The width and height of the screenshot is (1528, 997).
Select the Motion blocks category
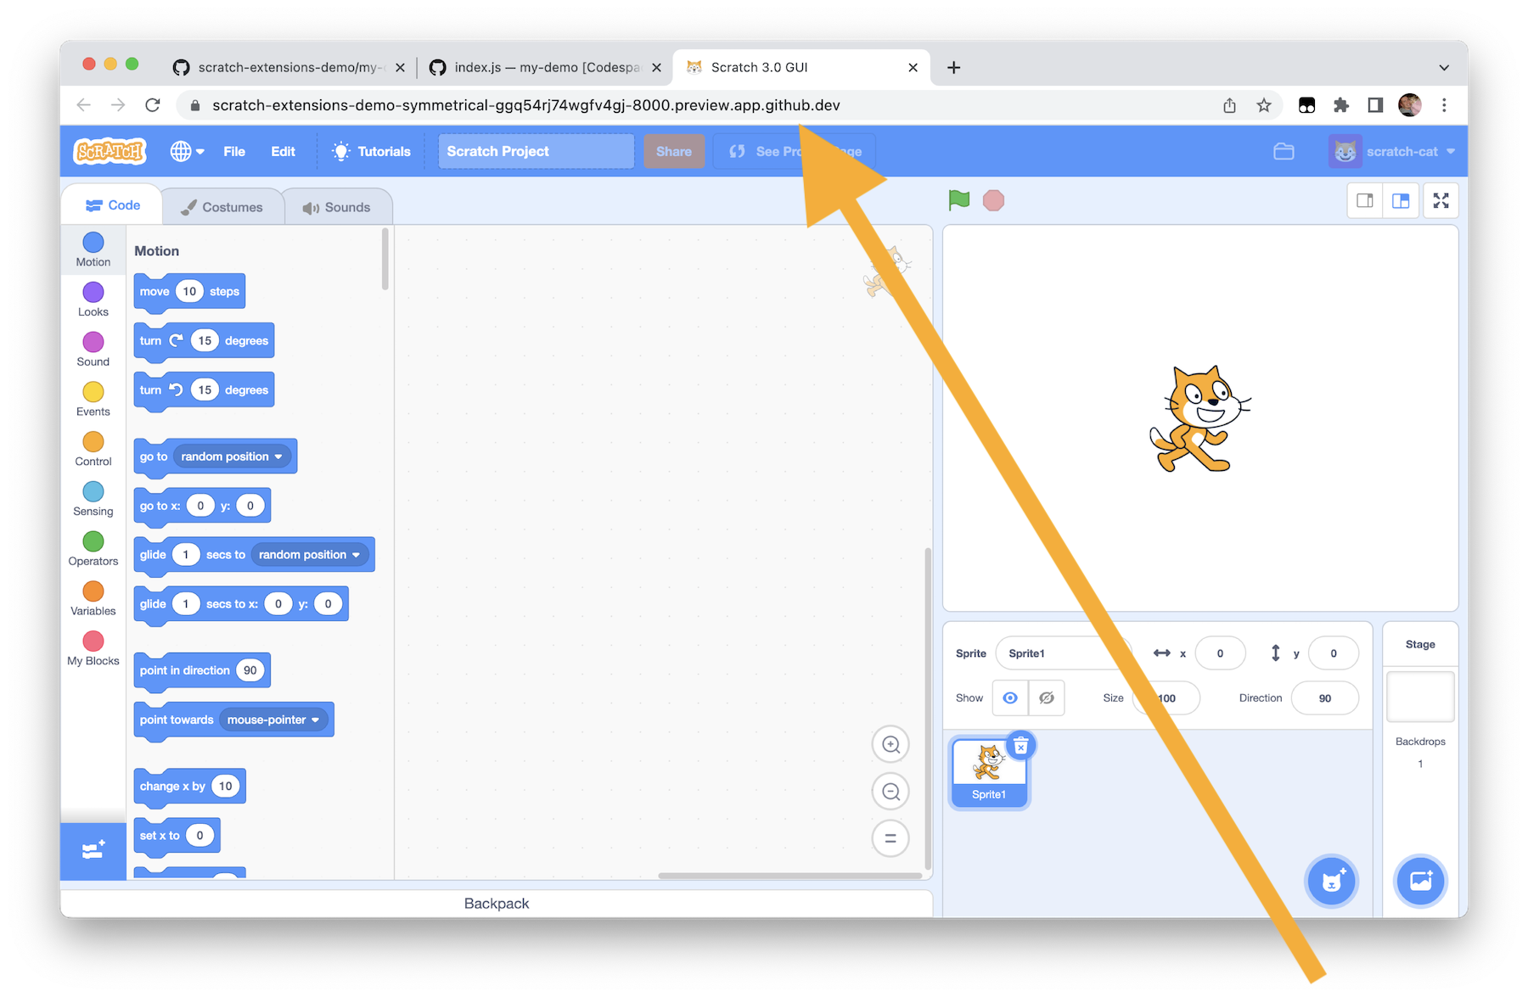93,249
